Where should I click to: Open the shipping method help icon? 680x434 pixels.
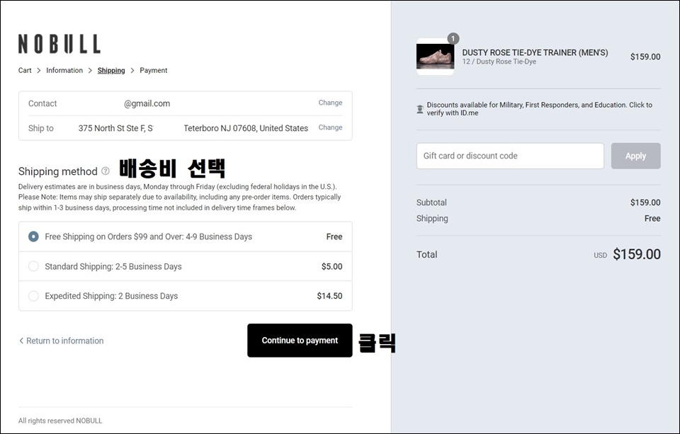click(106, 171)
